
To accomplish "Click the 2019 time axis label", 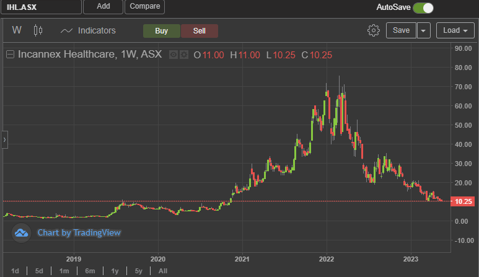I will [74, 259].
